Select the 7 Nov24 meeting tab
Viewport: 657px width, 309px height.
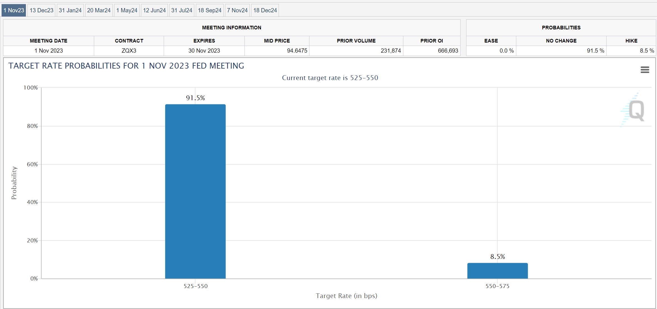[x=237, y=10]
